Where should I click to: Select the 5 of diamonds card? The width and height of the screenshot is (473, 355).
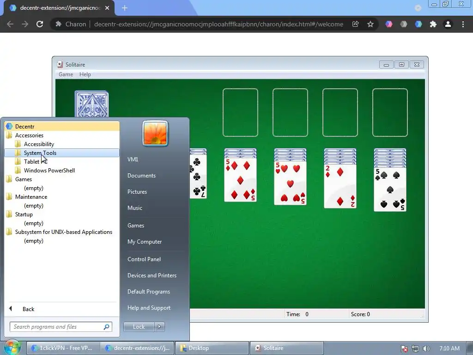click(x=240, y=180)
